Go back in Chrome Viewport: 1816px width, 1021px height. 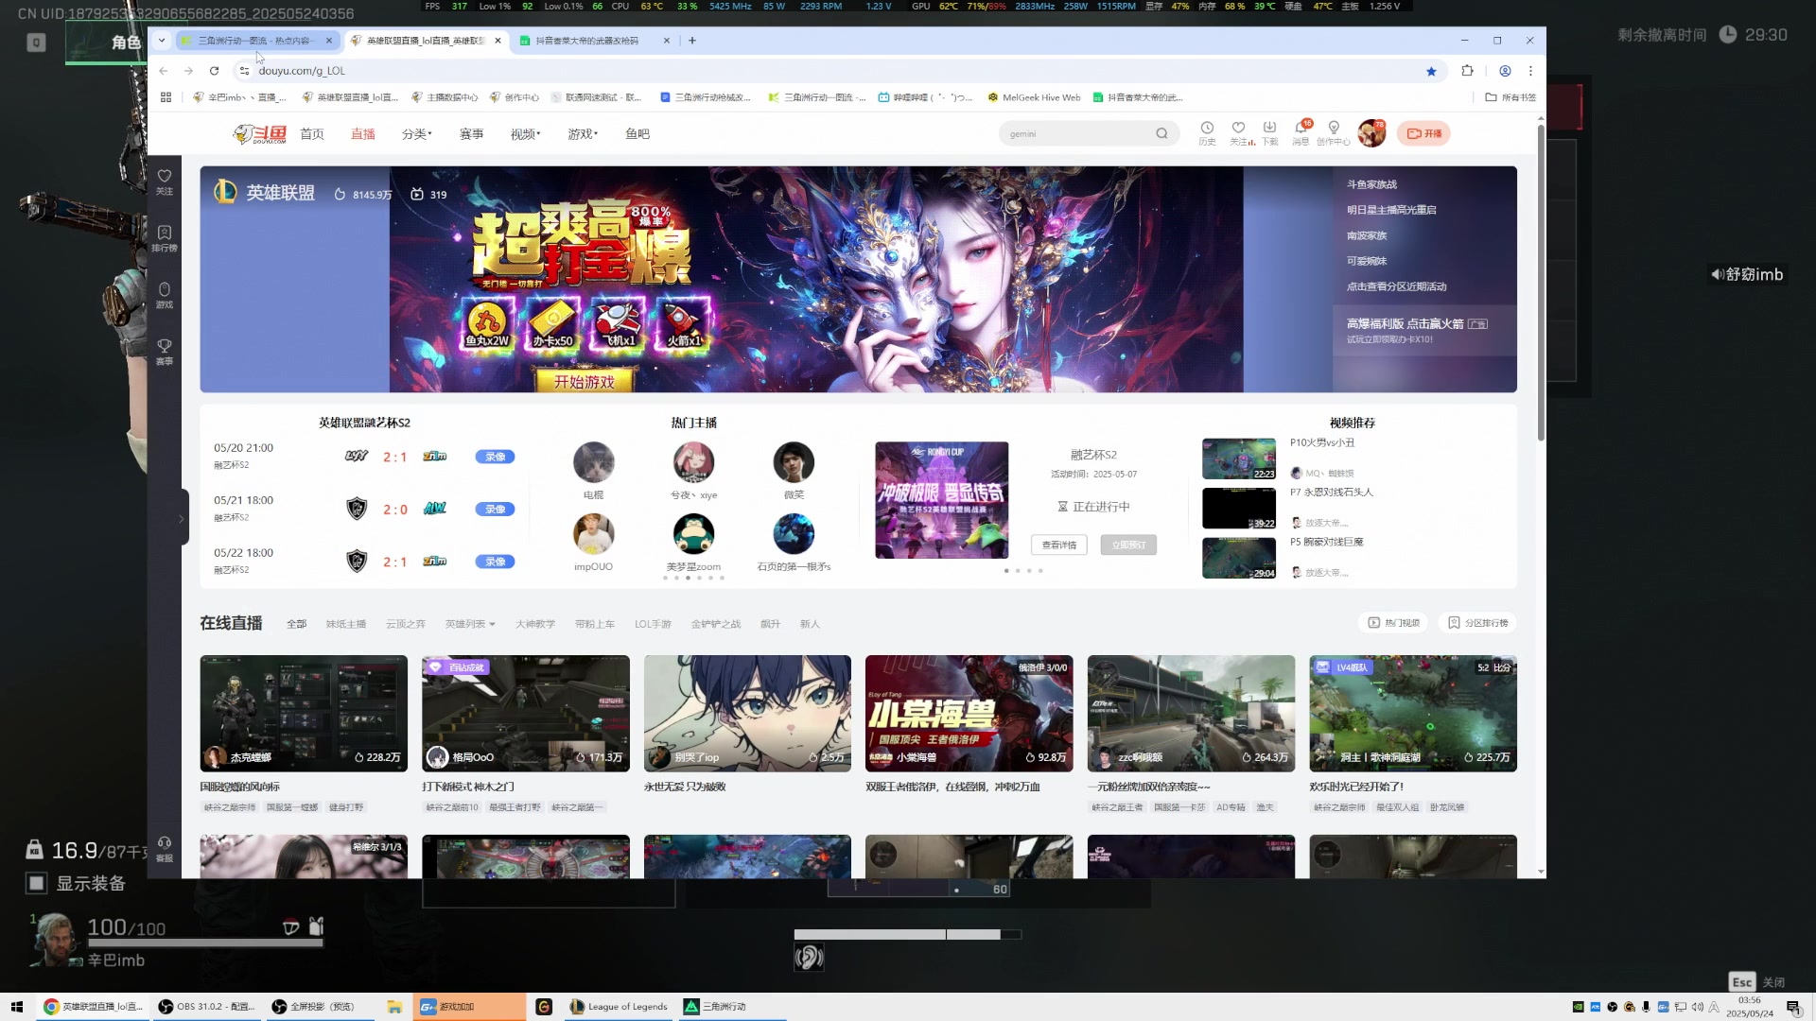[x=164, y=71]
